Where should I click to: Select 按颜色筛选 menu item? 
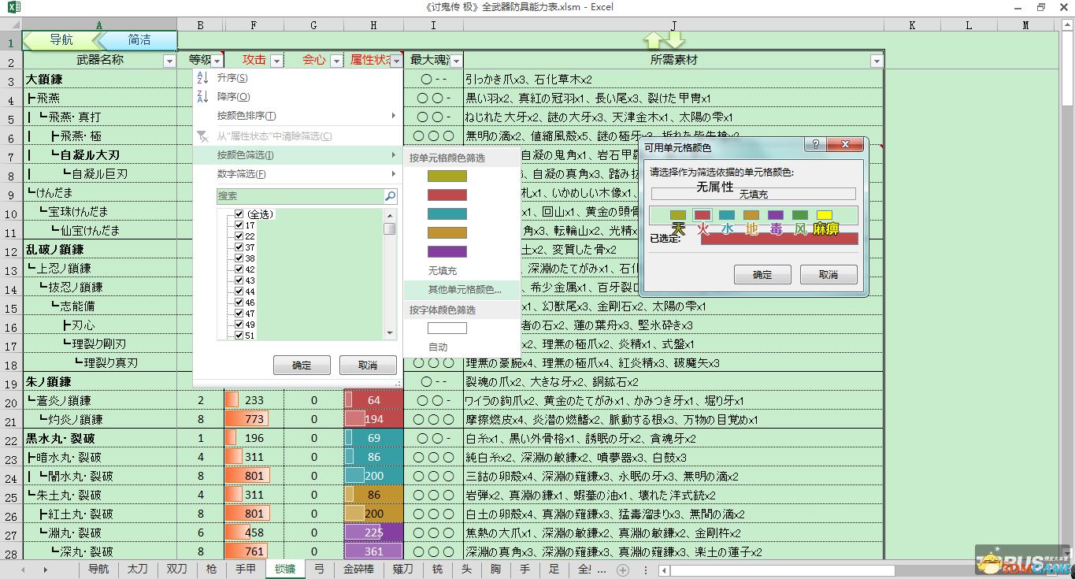(298, 155)
